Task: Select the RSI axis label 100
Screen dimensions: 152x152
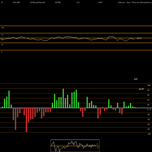Action: tap(3, 28)
